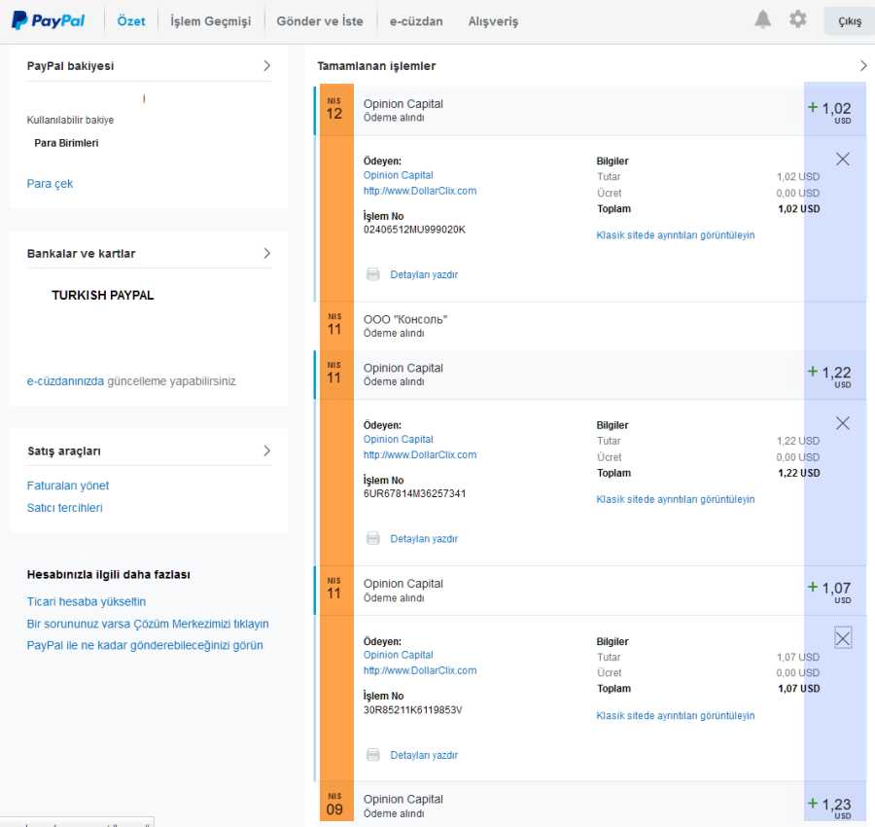Screen dimensions: 875x827
Task: Click Detayları yazdır for 1,07 USD transaction
Action: coord(424,756)
